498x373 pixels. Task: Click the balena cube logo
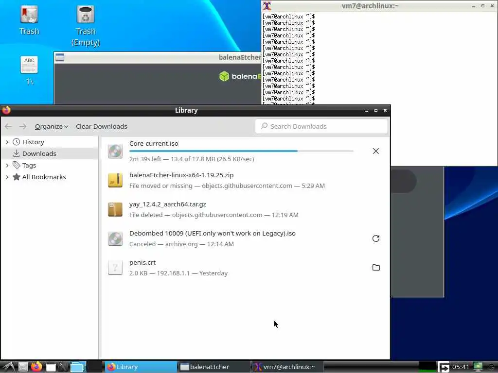click(x=224, y=76)
